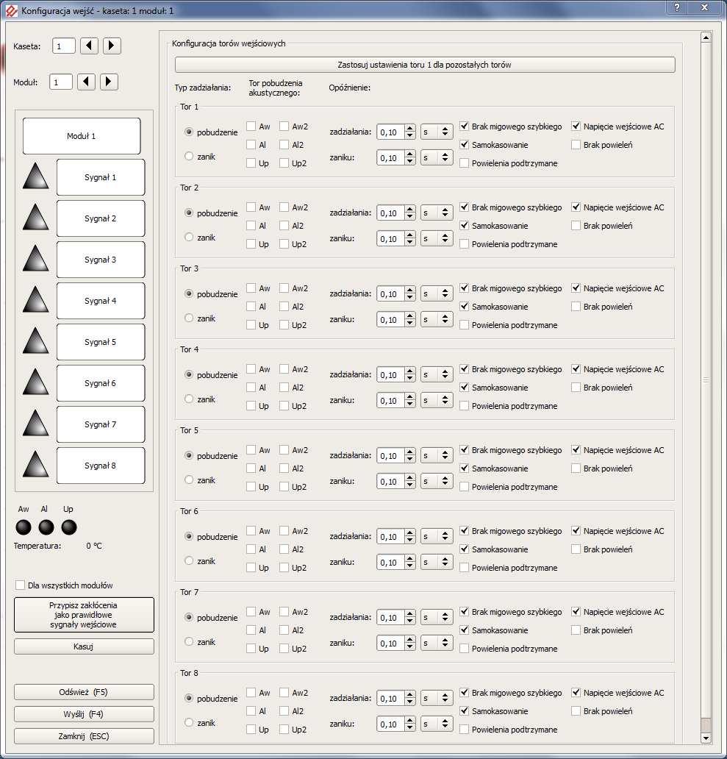Open zadziałania unit dropdown in Tor 1
The width and height of the screenshot is (727, 759).
click(437, 132)
